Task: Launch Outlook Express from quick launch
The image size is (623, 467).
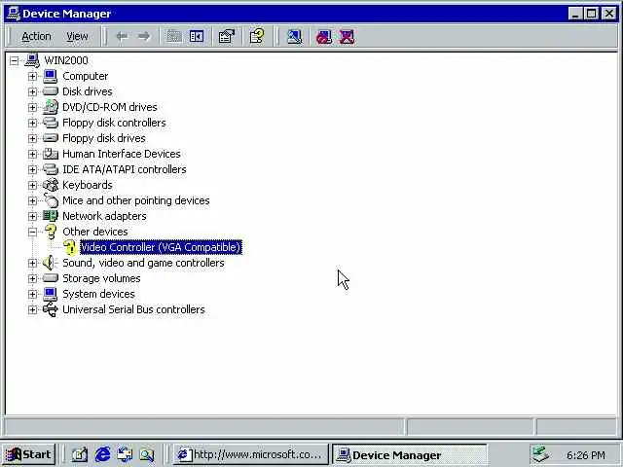Action: pyautogui.click(x=125, y=454)
